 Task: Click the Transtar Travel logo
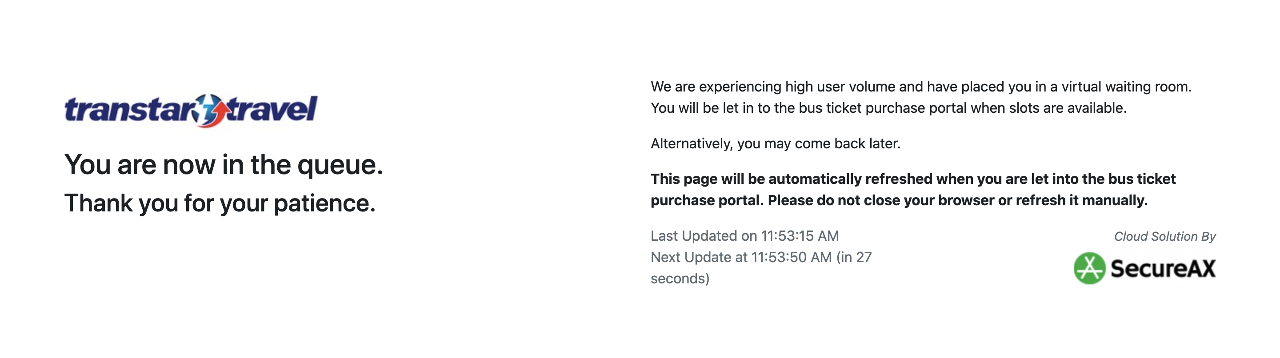191,110
